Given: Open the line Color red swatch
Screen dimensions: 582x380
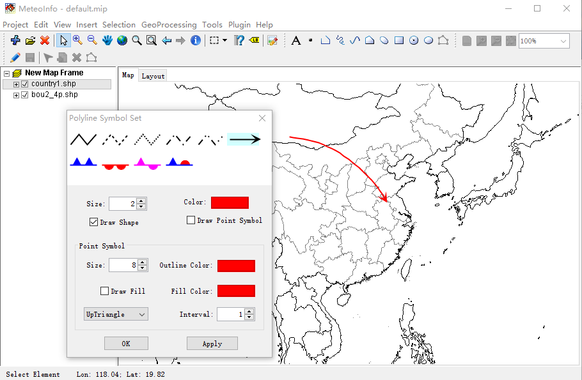Looking at the screenshot, I should pos(230,202).
